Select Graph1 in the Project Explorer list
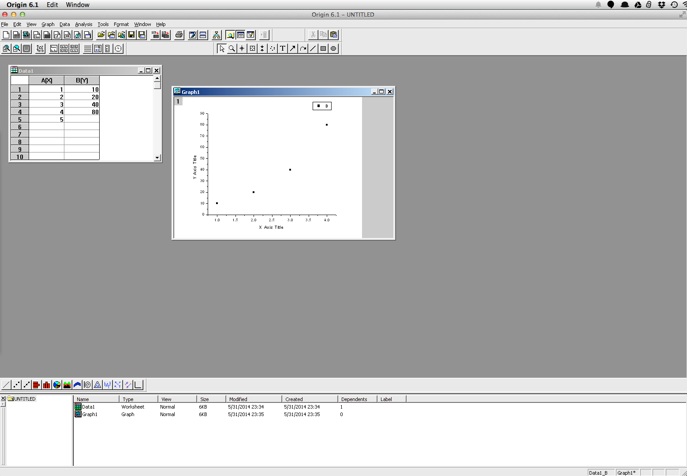This screenshot has width=687, height=476. [x=90, y=414]
